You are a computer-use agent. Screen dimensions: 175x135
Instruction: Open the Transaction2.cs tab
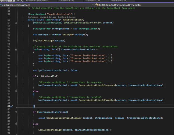(92, 1)
